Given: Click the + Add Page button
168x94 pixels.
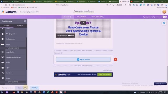Looking at the screenshot, I should tap(34, 88).
